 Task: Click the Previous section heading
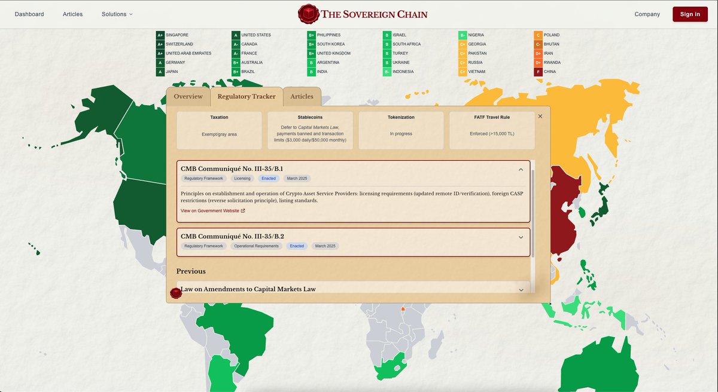pos(191,271)
